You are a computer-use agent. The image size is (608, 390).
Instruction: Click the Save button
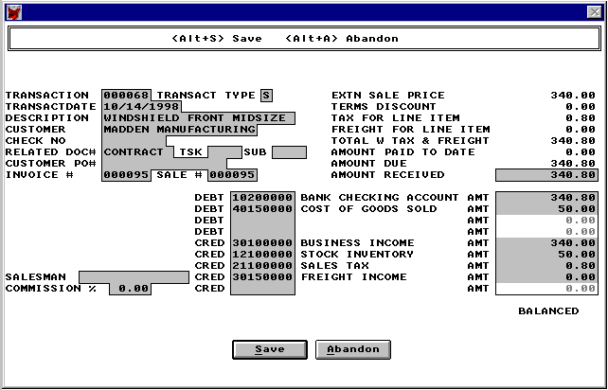(270, 349)
